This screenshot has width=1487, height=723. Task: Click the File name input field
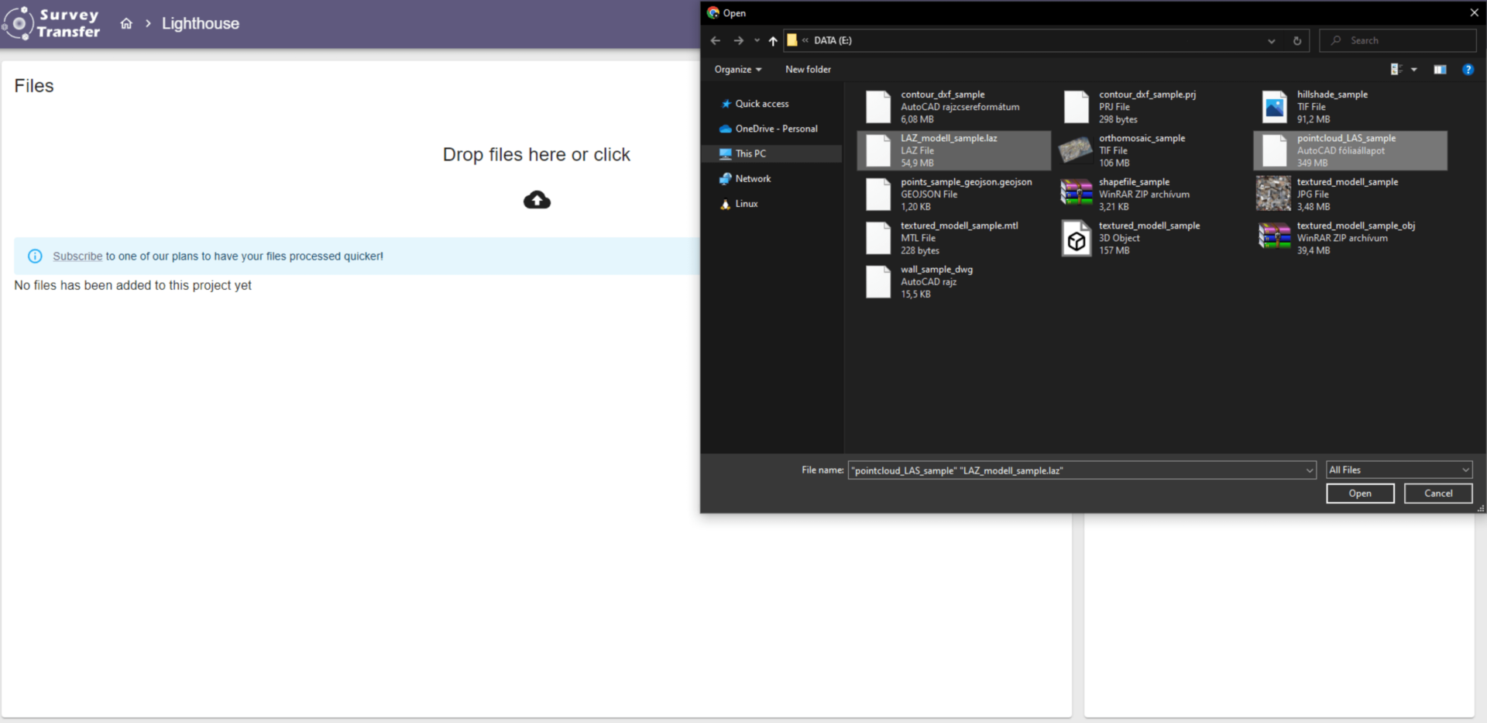1077,470
